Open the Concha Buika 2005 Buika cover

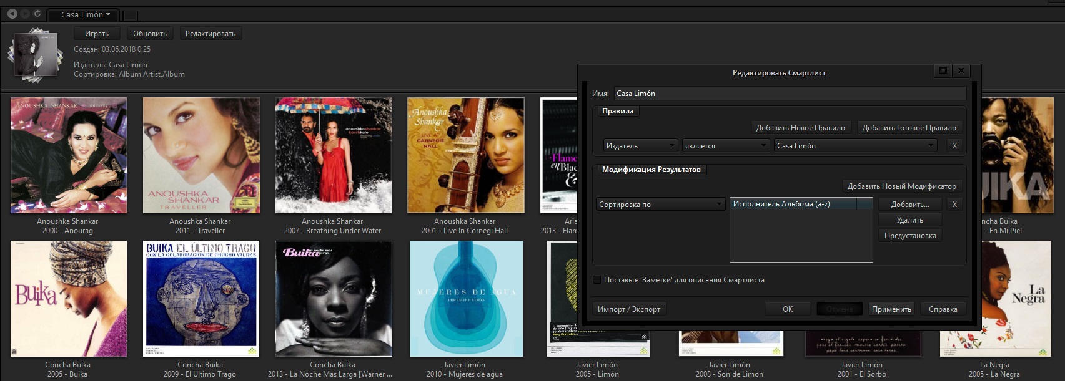pyautogui.click(x=69, y=299)
